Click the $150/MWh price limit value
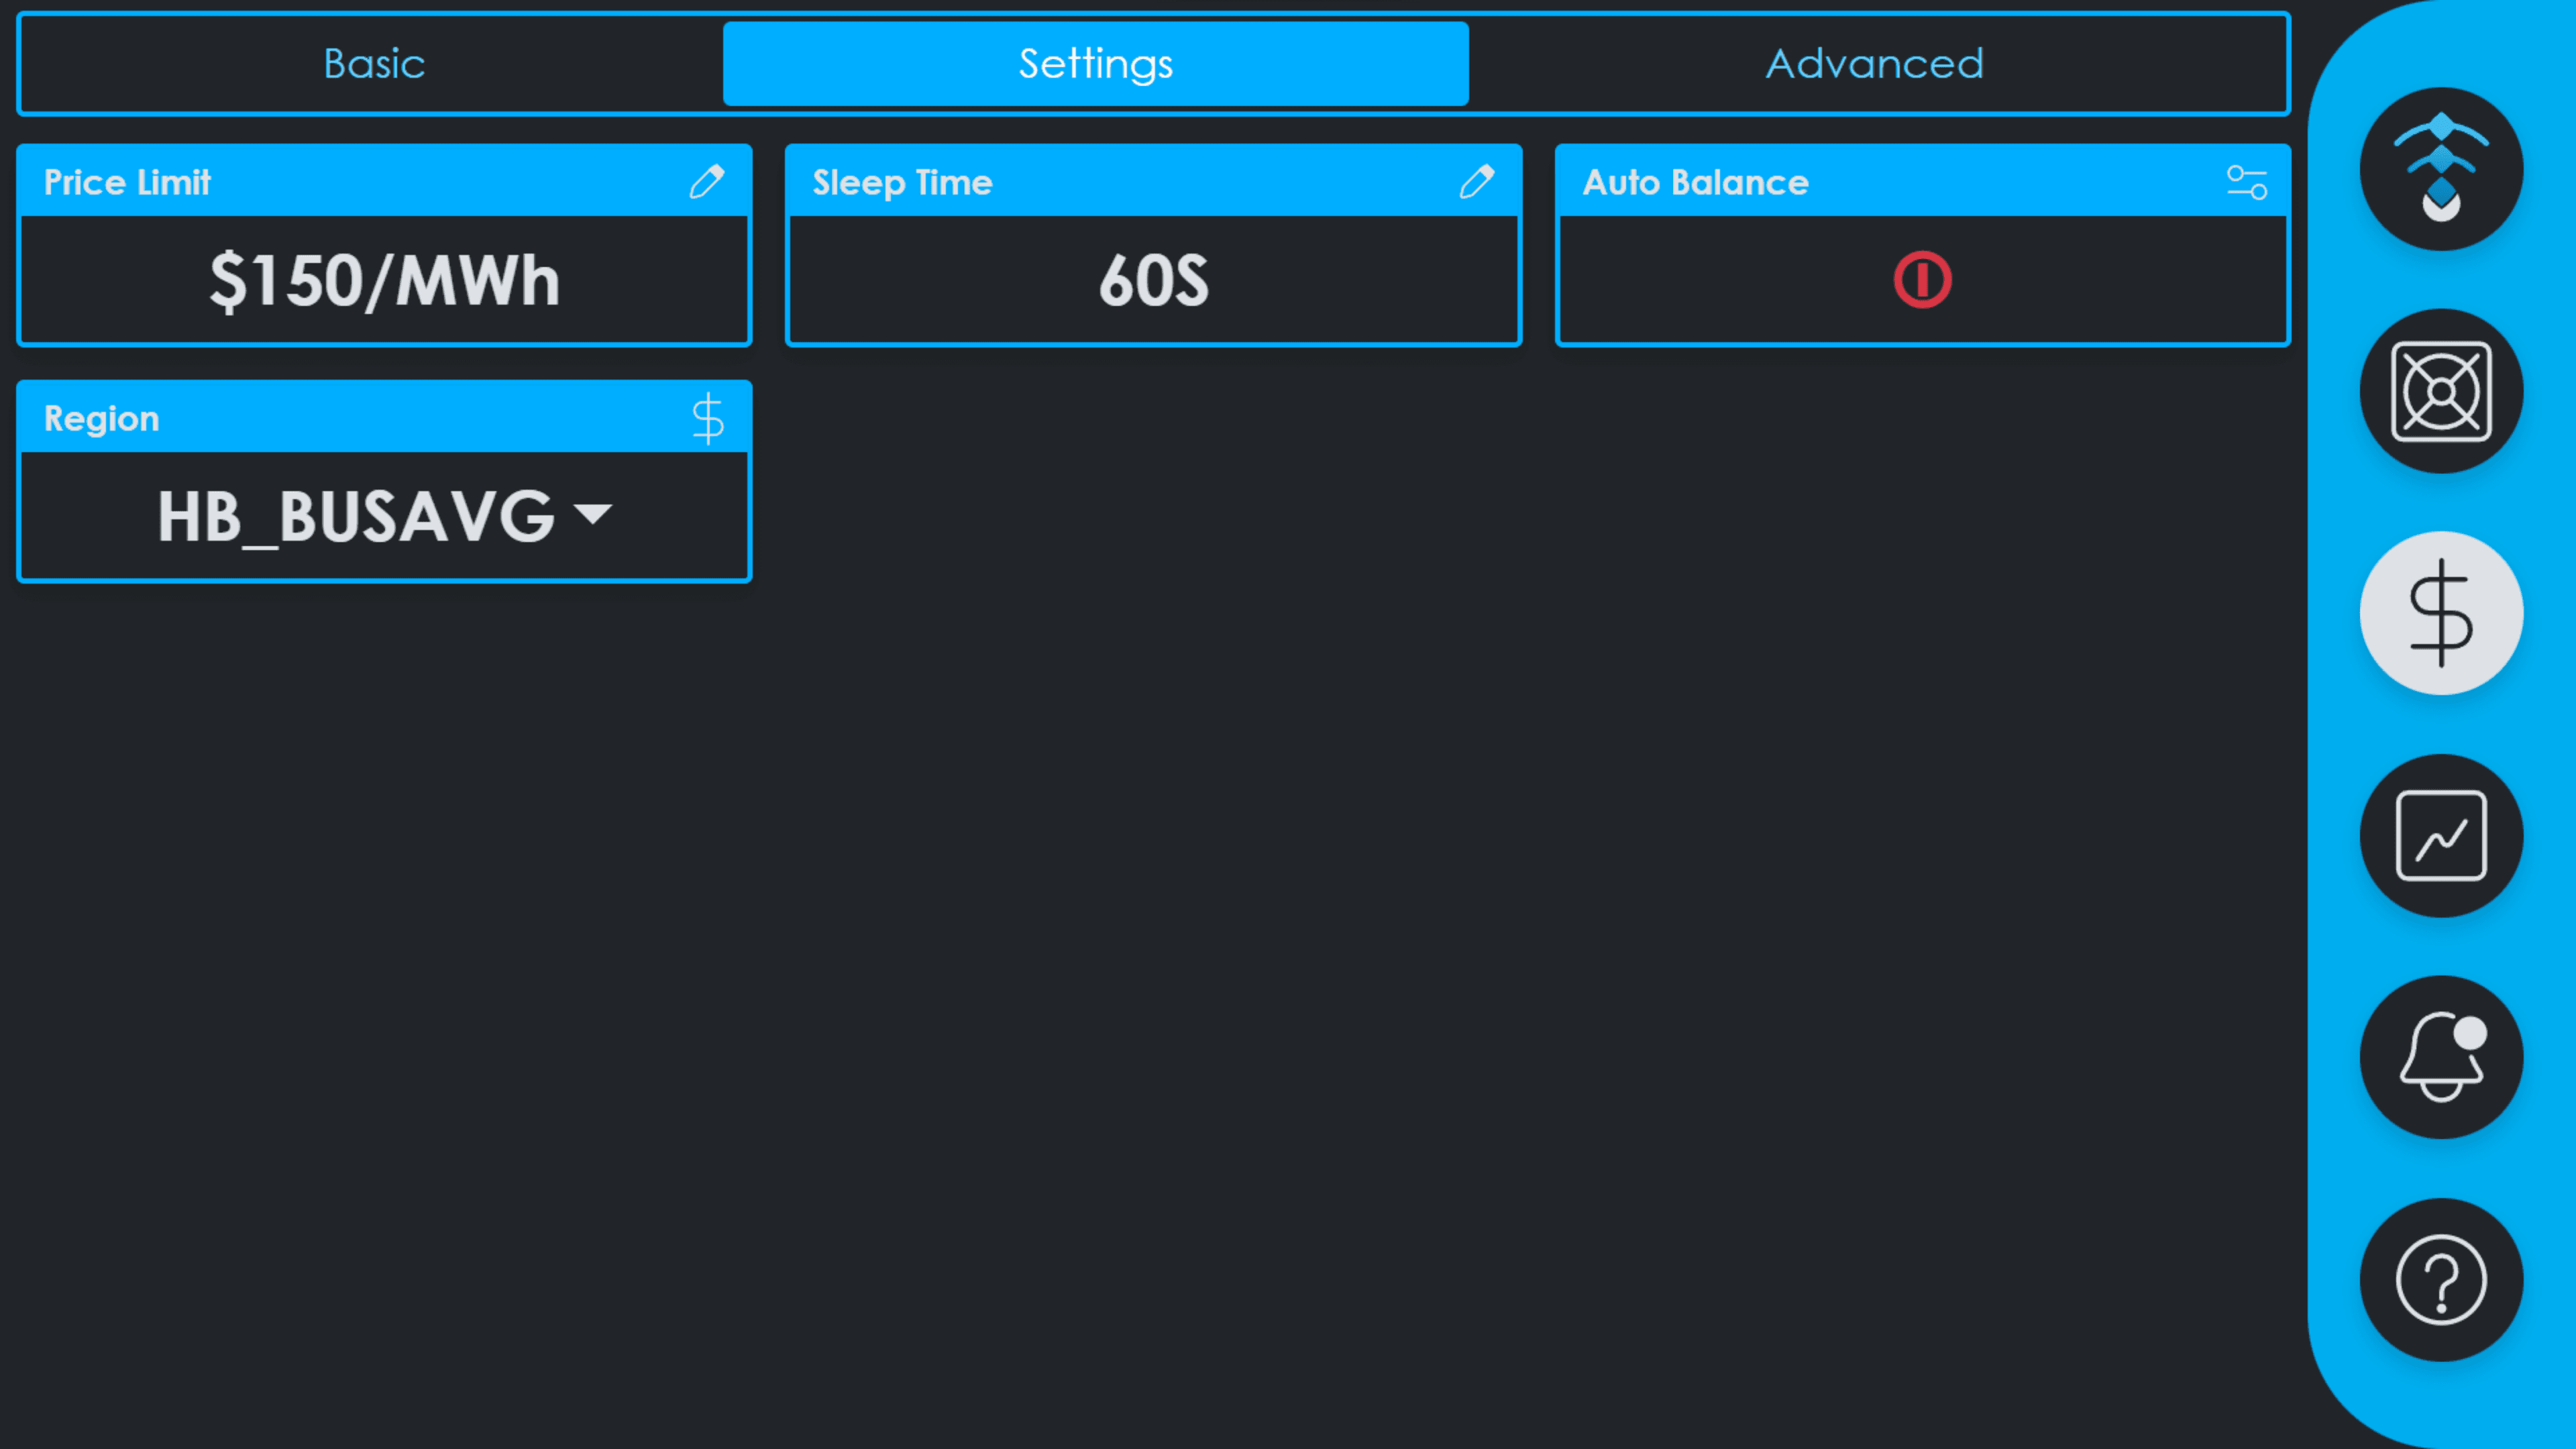Image resolution: width=2576 pixels, height=1449 pixels. 384,281
